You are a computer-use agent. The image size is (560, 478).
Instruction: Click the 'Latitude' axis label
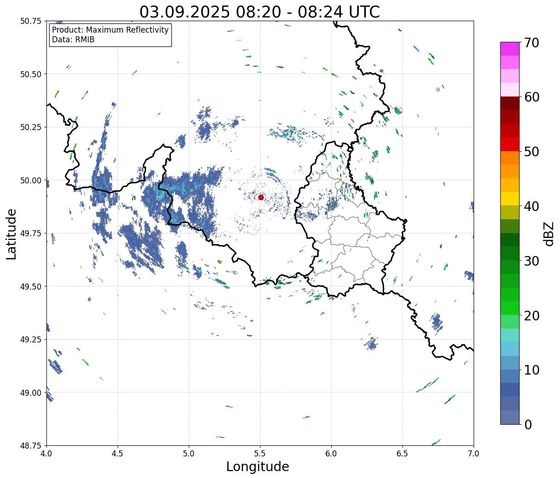point(11,234)
